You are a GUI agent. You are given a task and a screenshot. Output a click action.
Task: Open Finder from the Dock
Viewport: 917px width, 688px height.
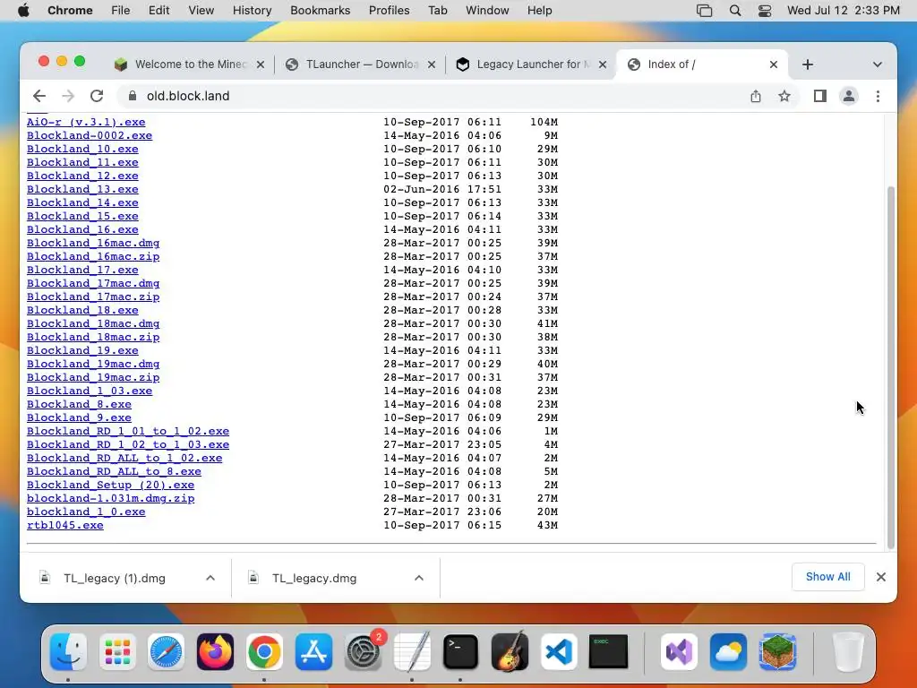[x=68, y=651]
